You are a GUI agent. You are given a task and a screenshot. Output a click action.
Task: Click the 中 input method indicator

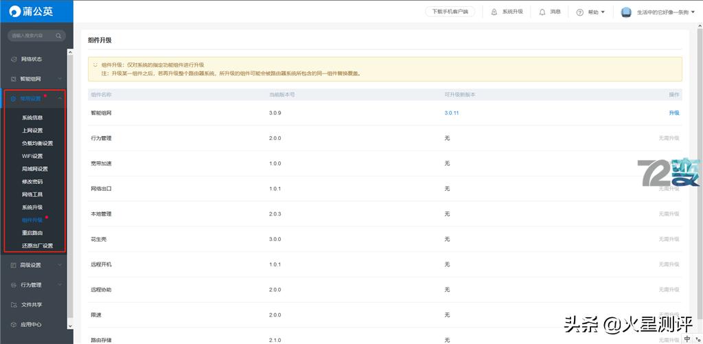click(687, 339)
